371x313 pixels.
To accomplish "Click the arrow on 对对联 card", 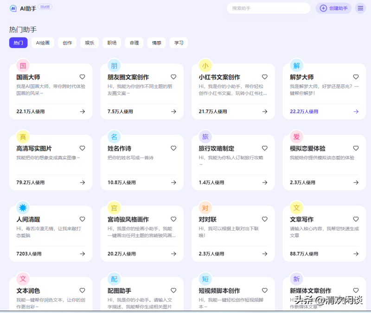I will point(265,254).
